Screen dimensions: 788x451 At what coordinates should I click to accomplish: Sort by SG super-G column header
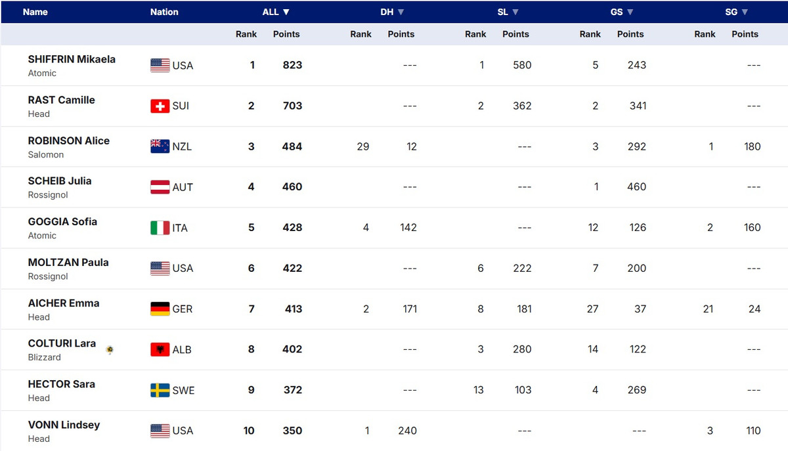[736, 12]
